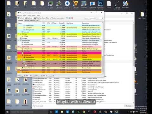Select the lsass.exe process row
The image size is (152, 114).
pos(60,32)
